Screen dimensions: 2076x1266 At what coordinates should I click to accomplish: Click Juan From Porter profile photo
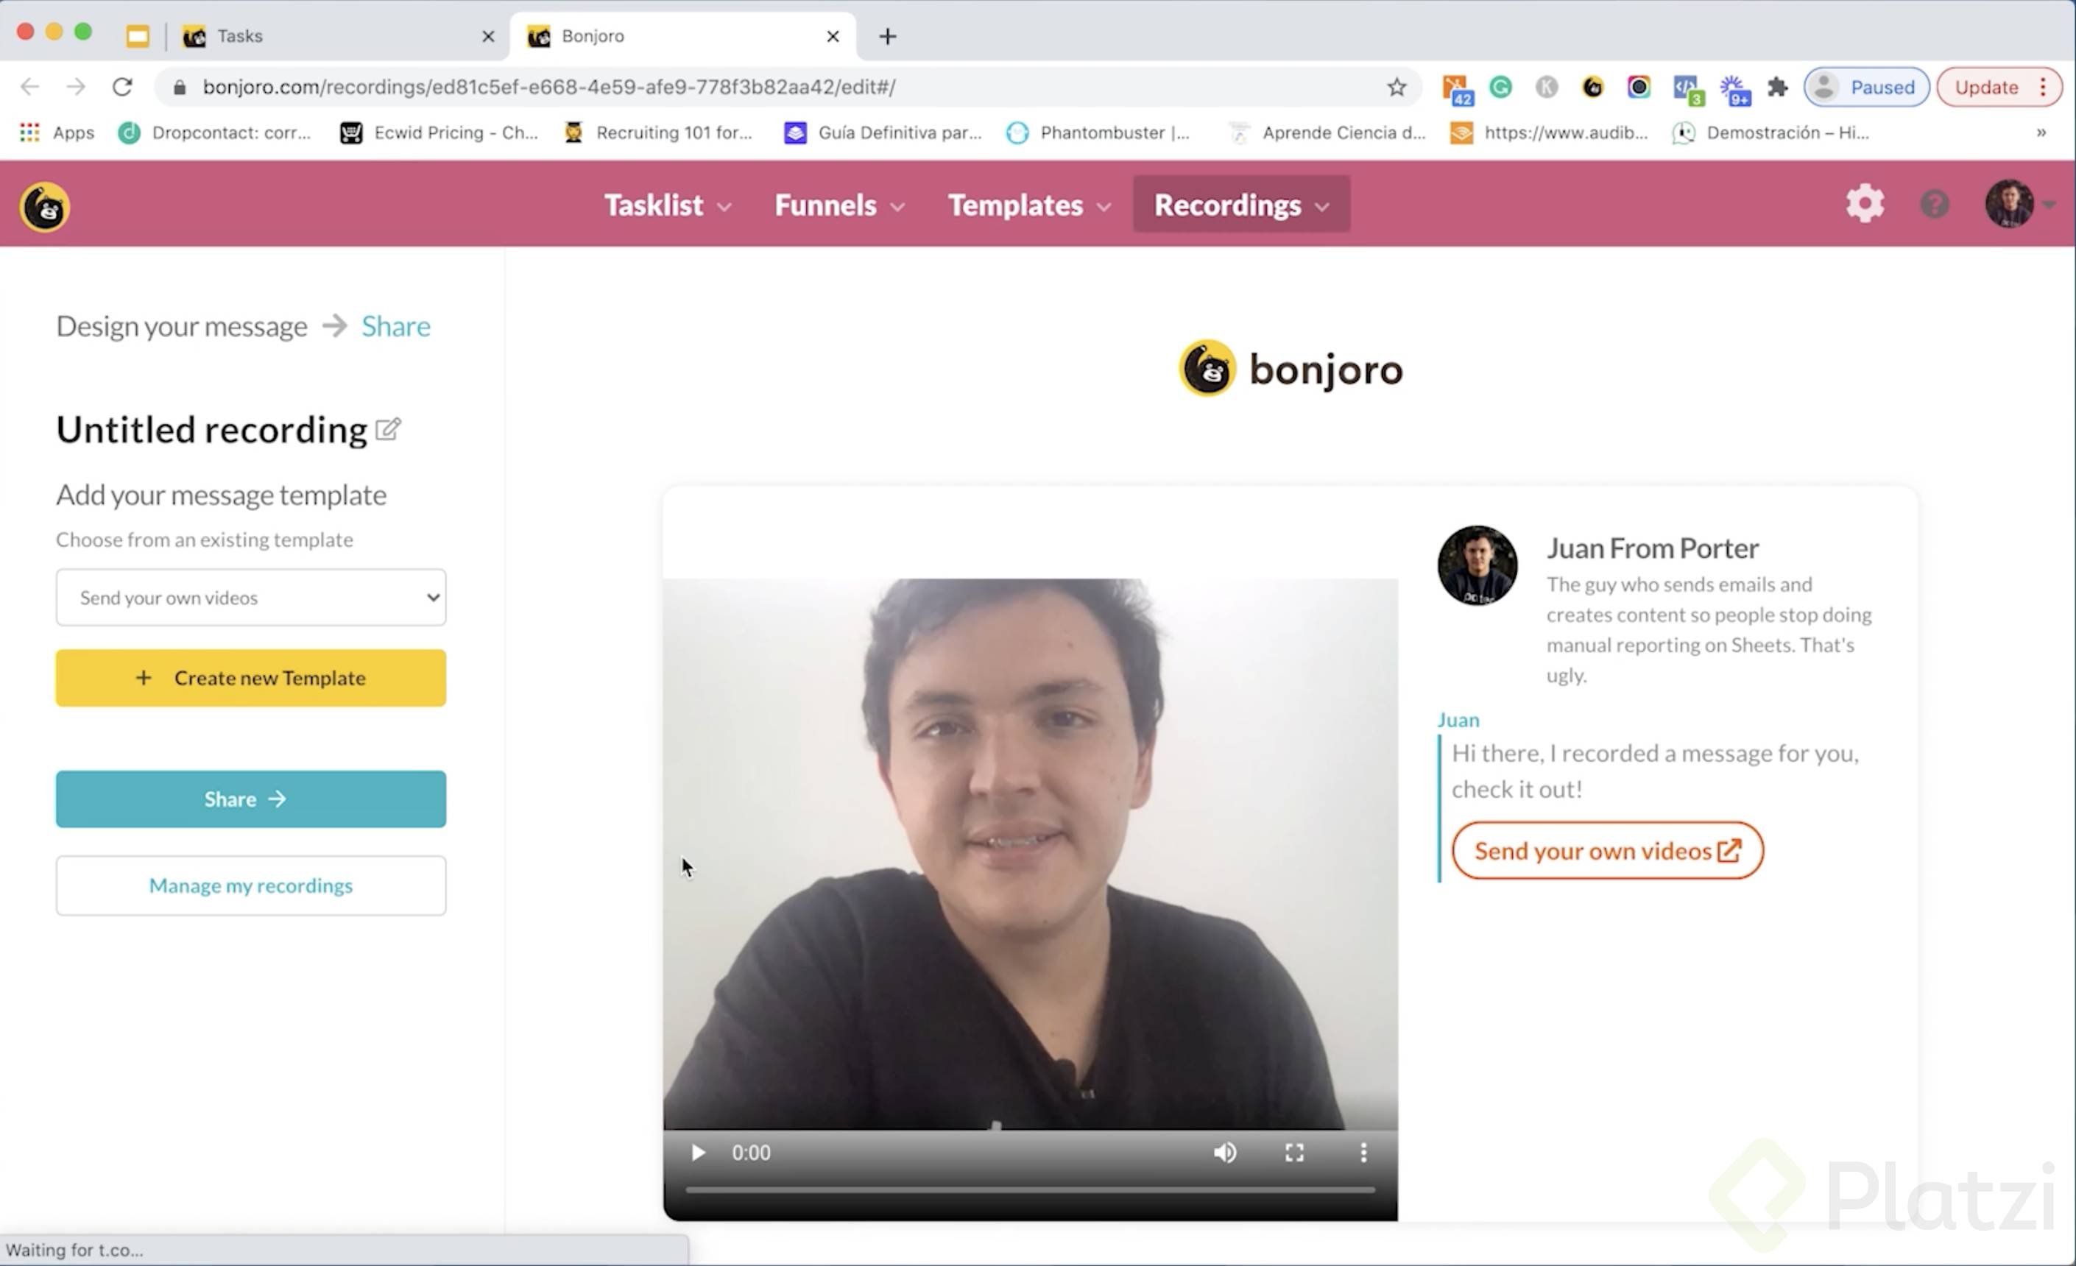1477,565
